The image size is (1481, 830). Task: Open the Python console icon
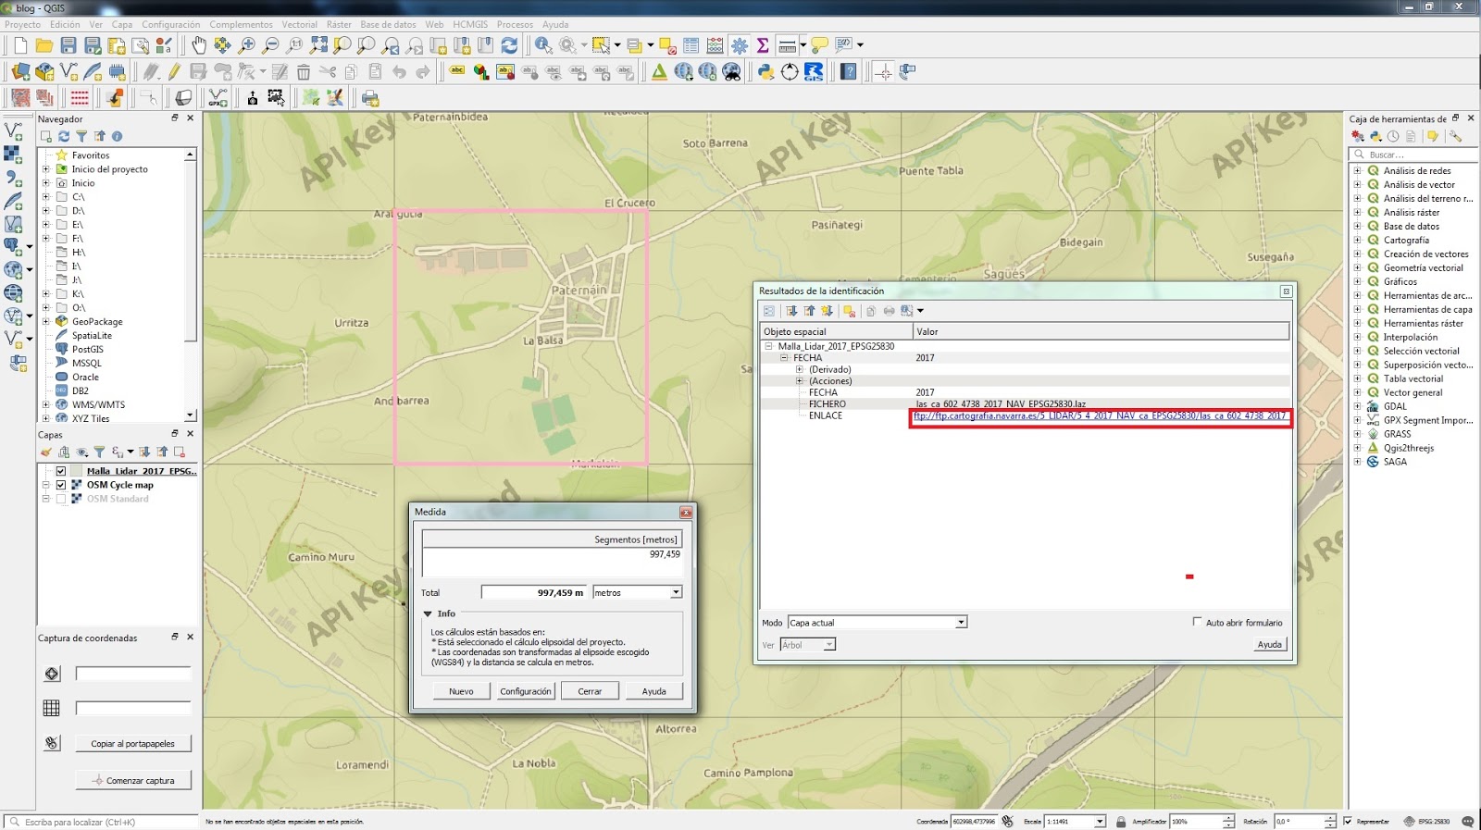pos(765,72)
